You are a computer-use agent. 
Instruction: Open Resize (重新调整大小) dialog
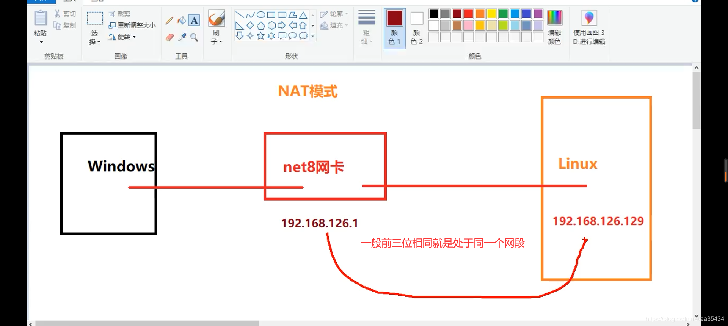pos(132,25)
